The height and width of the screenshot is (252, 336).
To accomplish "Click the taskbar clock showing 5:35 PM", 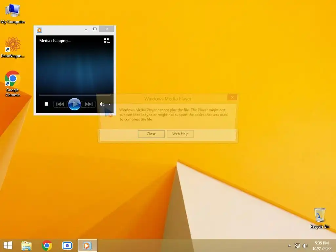I will pyautogui.click(x=322, y=246).
